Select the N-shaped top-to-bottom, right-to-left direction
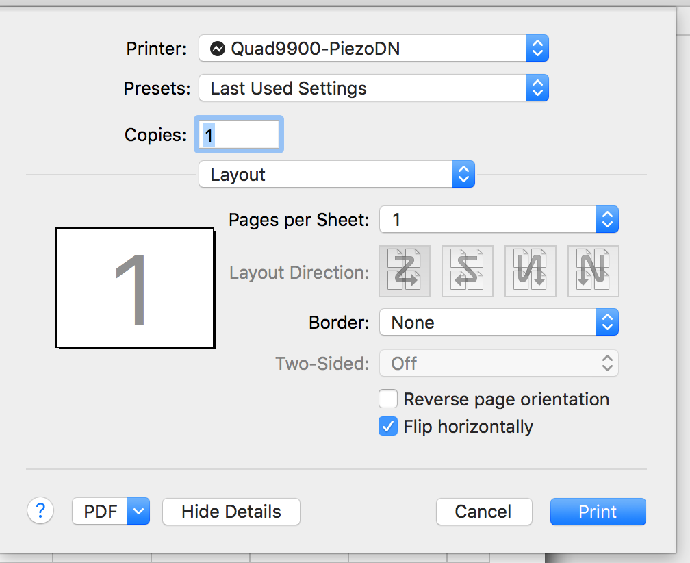690x563 pixels. pos(593,271)
